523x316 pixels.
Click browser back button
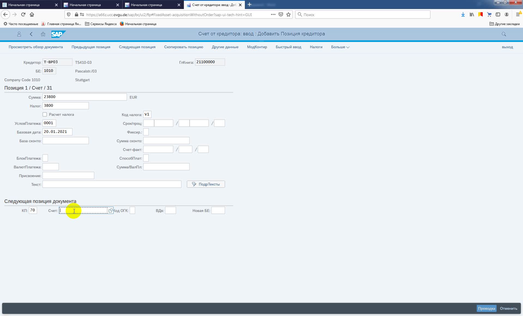(5, 14)
